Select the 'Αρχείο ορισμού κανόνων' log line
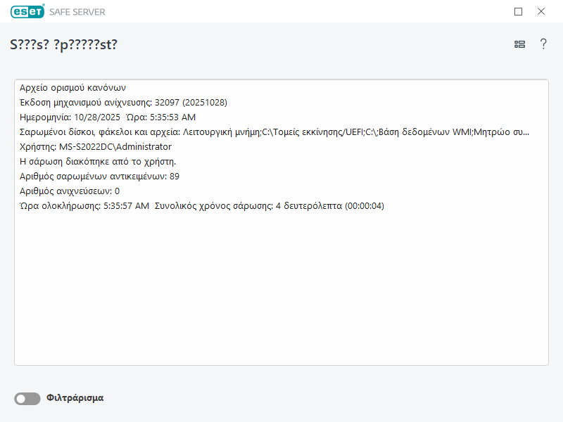The image size is (563, 422). (73, 88)
